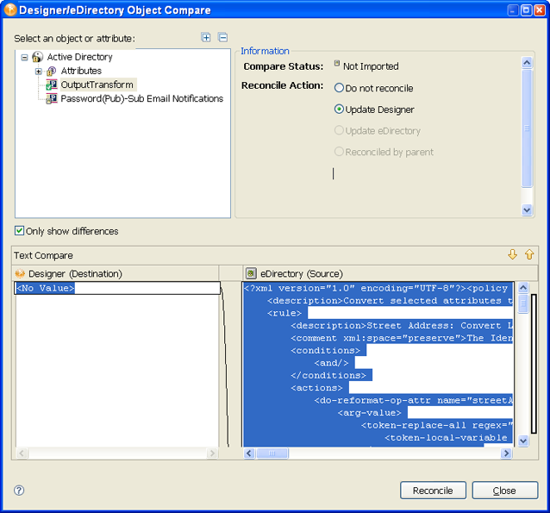Close window with title bar X
Screen dimensions: 550x513
[x=539, y=10]
